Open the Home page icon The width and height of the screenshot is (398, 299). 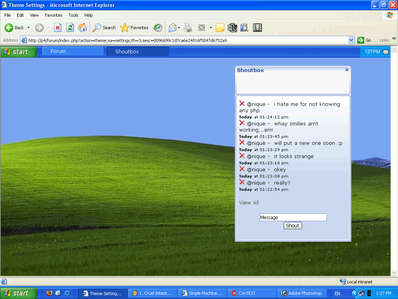coord(82,28)
